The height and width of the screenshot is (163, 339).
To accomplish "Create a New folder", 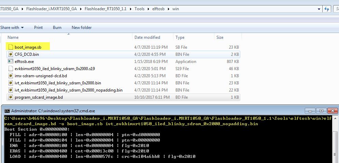I will point(82,28).
